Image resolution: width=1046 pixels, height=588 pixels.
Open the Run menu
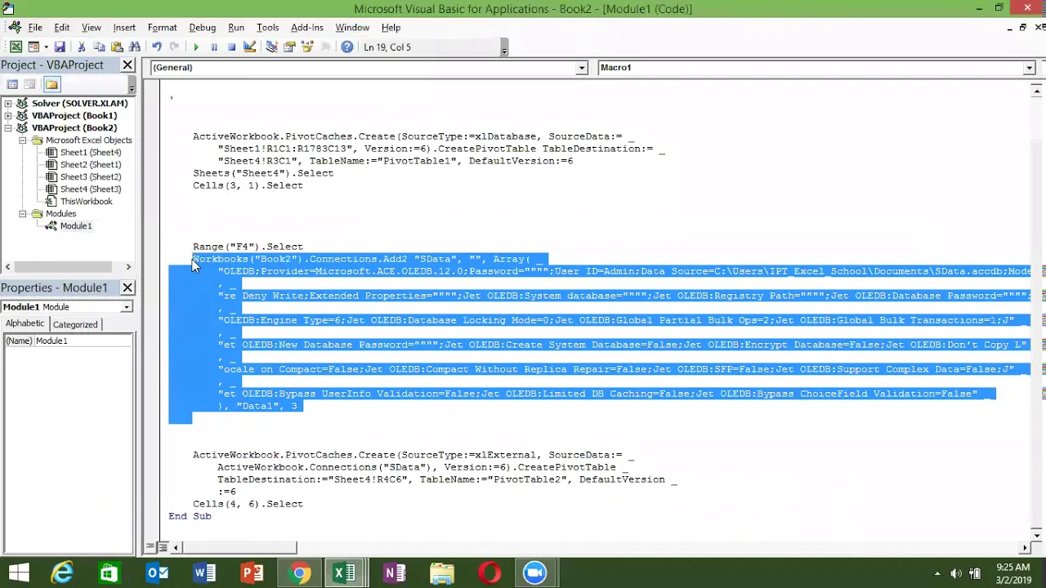coord(236,27)
